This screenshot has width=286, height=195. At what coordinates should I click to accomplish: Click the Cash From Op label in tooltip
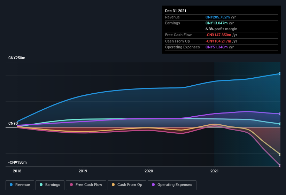click(x=177, y=41)
